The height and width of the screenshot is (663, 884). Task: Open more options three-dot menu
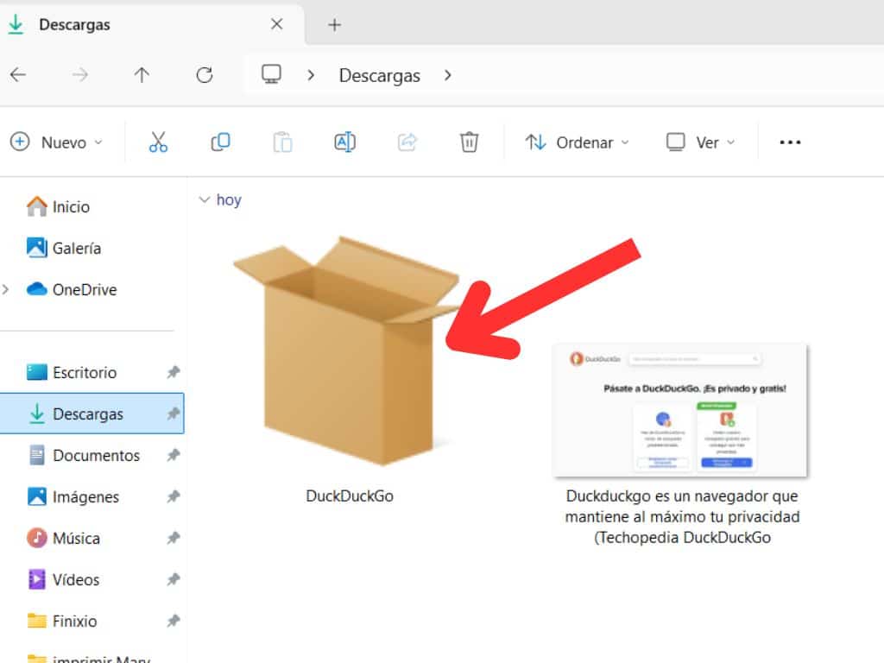(x=790, y=142)
